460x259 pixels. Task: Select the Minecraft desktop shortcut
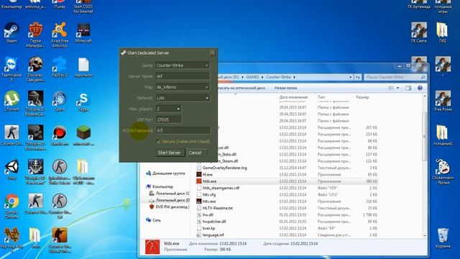(x=83, y=33)
